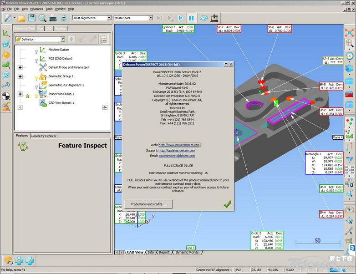This screenshot has width=356, height=274.
Task: Toggle lightbulb of Geometric PLP Alignment 1
Action: (36, 87)
